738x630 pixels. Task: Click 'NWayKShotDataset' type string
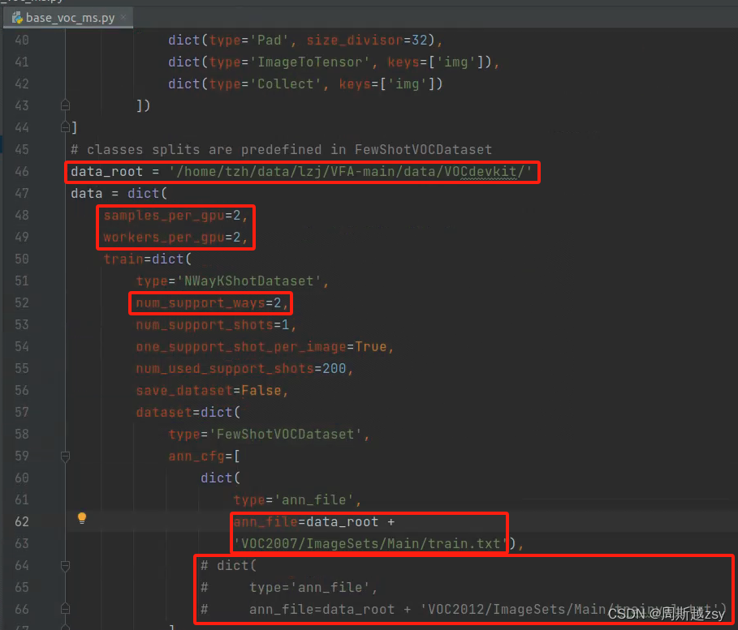click(x=248, y=281)
